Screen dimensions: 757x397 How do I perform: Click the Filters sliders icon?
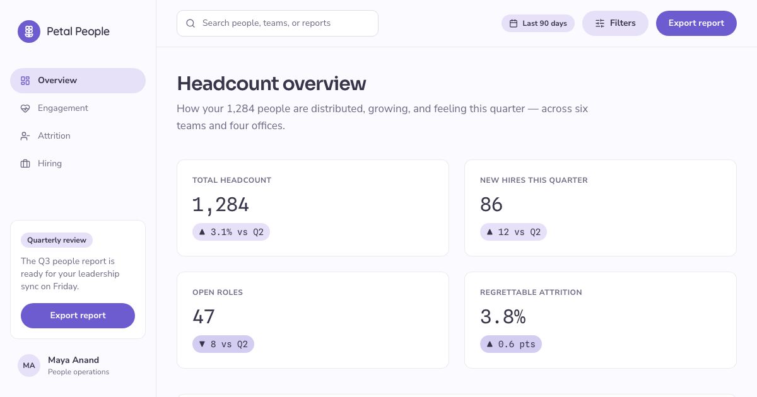(600, 23)
